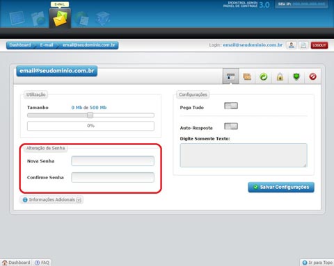This screenshot has height=266, width=334.
Task: Click the 0% usage progress bar
Action: (90, 126)
